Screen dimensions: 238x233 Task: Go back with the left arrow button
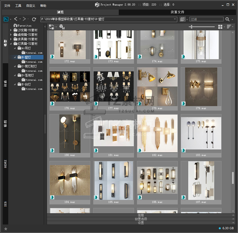[16, 19]
